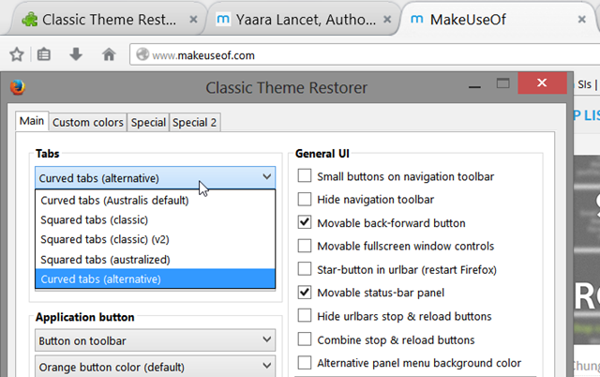Open the bookmarks list icon

coord(44,55)
